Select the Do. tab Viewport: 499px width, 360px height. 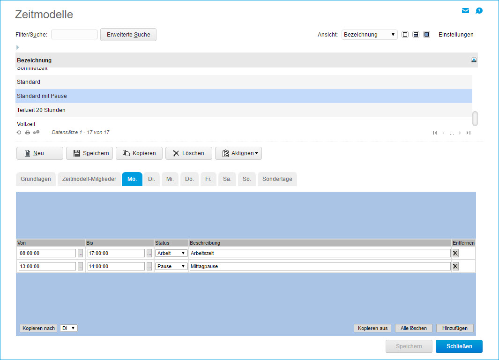coord(189,179)
